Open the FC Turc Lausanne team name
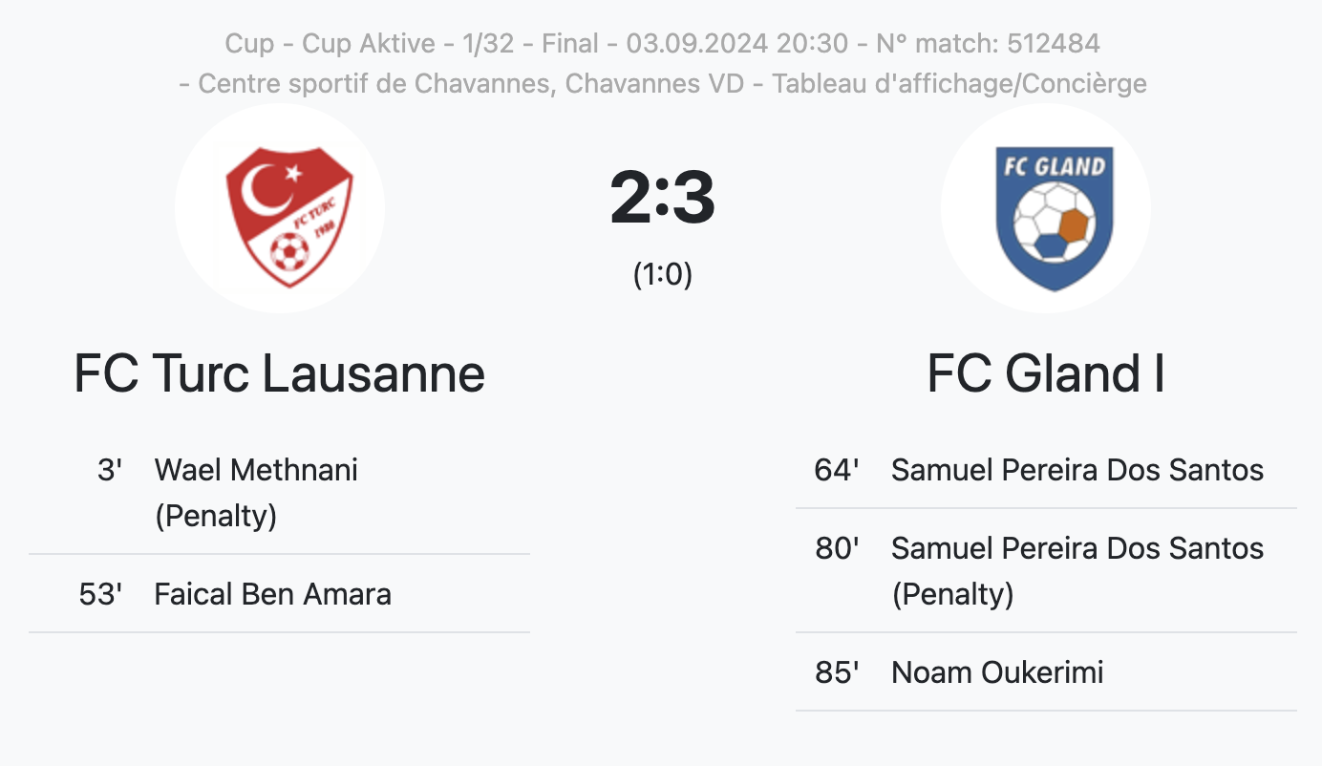 tap(279, 374)
